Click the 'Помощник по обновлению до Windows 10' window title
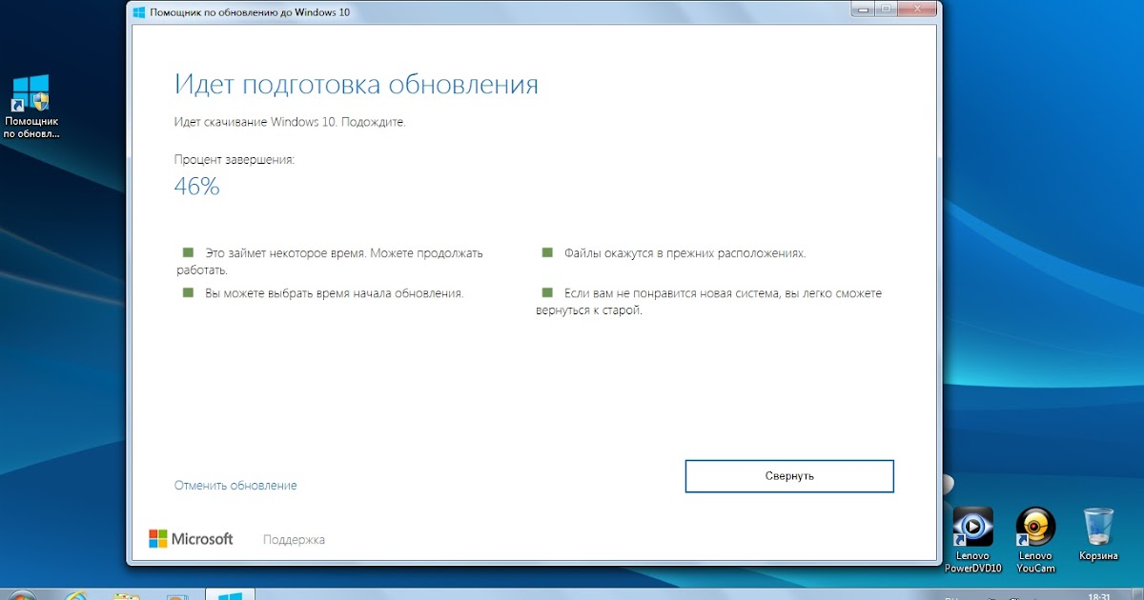1144x600 pixels. pos(250,13)
